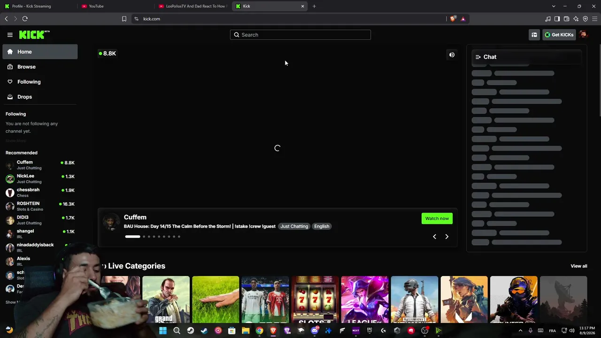This screenshot has height=338, width=601.
Task: Open the taskbar clock and date
Action: tap(587, 330)
